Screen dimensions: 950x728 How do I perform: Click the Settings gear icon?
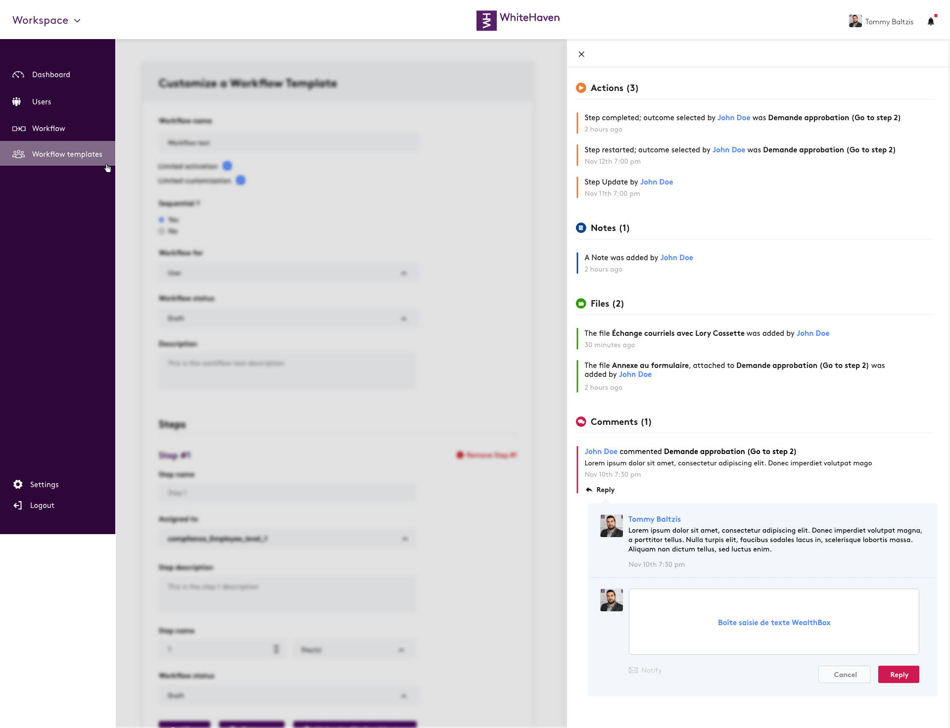tap(18, 484)
